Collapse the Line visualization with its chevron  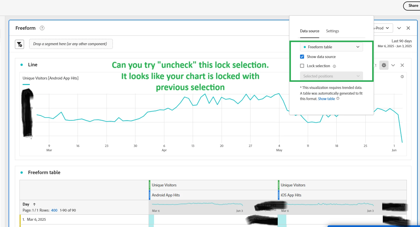393,65
